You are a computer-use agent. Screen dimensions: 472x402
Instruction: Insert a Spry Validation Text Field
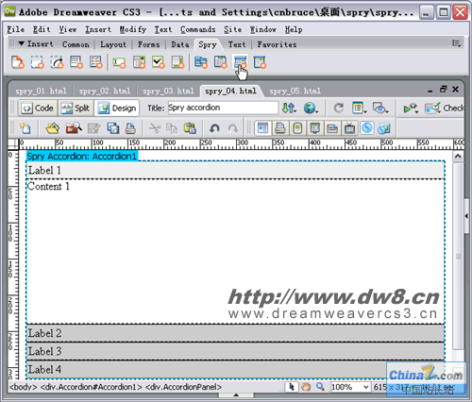(119, 62)
